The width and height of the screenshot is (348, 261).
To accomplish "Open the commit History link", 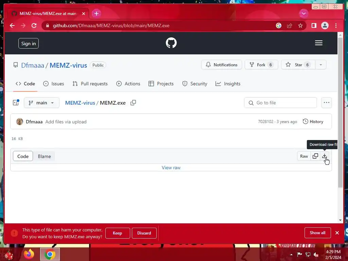I will (x=313, y=122).
